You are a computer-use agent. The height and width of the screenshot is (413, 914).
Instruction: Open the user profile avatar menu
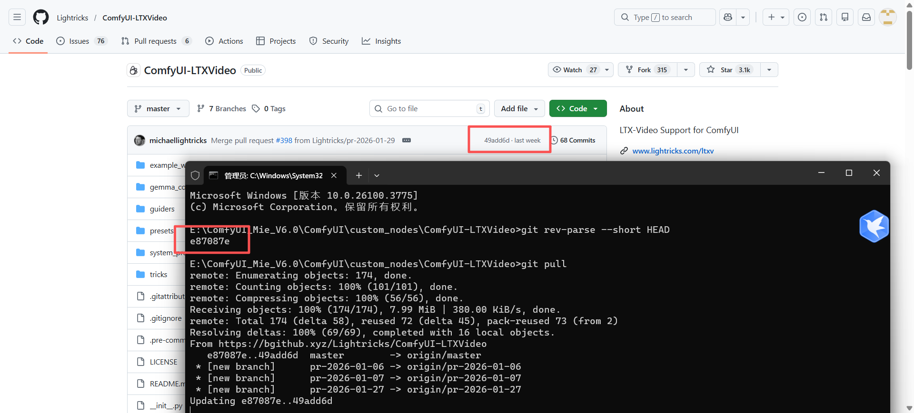[x=887, y=18]
